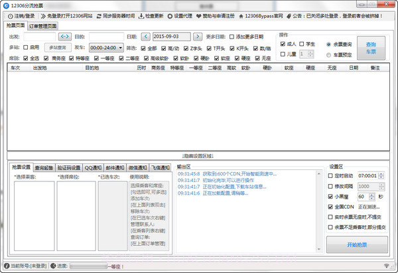Click the 目的 destination input field
Screen dimensions: 398x273
point(105,37)
